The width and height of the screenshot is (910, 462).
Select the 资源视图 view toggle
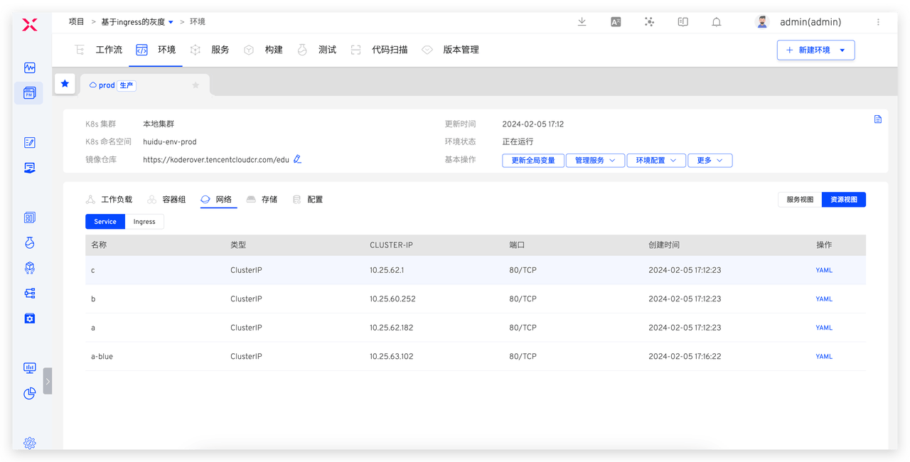pyautogui.click(x=844, y=200)
